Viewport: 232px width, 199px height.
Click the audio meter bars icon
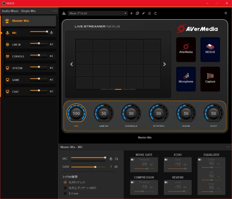click(64, 13)
